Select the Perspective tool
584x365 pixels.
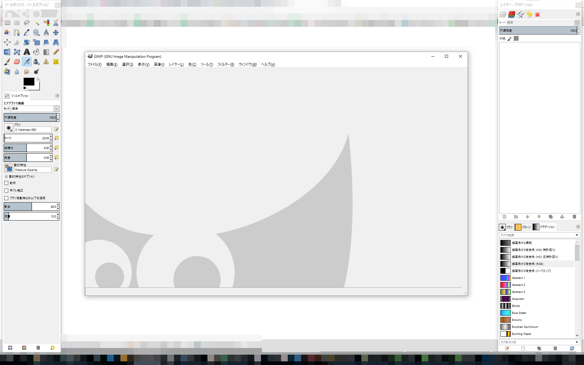coord(56,42)
